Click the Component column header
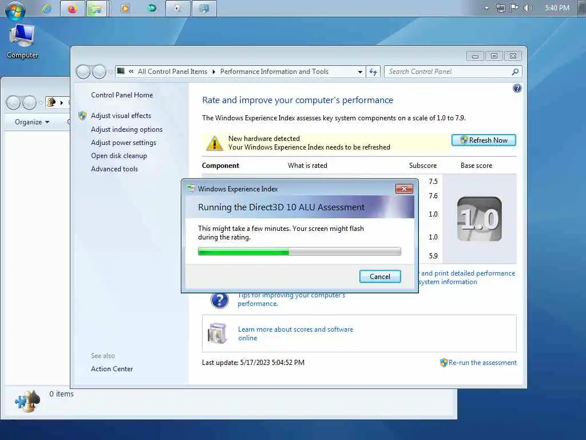 pyautogui.click(x=220, y=166)
